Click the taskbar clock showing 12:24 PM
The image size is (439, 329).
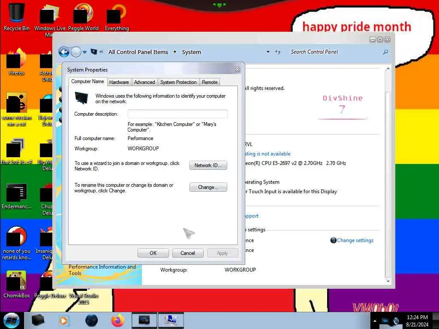coord(417,317)
